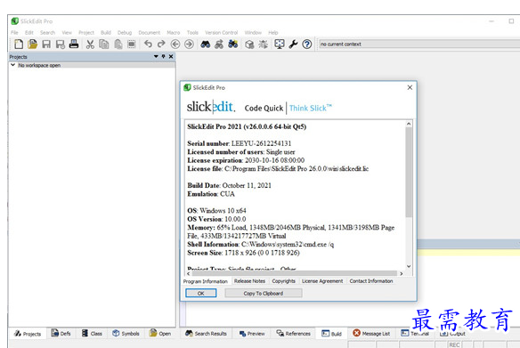Viewport: 520px width, 348px height.
Task: Click the Cut scissors icon
Action: [90, 44]
